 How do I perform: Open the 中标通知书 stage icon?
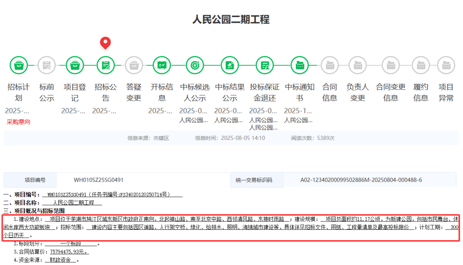click(x=300, y=65)
